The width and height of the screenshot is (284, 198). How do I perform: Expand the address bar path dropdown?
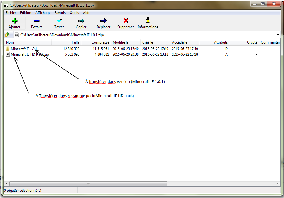coord(278,35)
